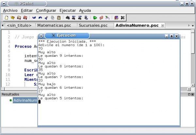
Task: Click the Find binoculars icon
Action: [x=68, y=18]
